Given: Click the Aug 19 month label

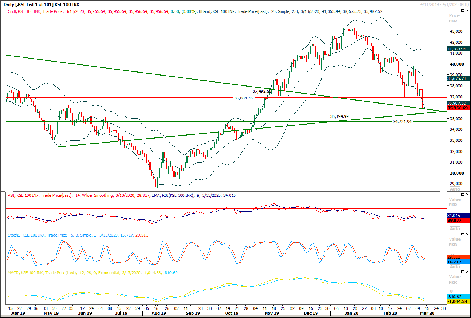Looking at the screenshot, I should click(159, 313).
